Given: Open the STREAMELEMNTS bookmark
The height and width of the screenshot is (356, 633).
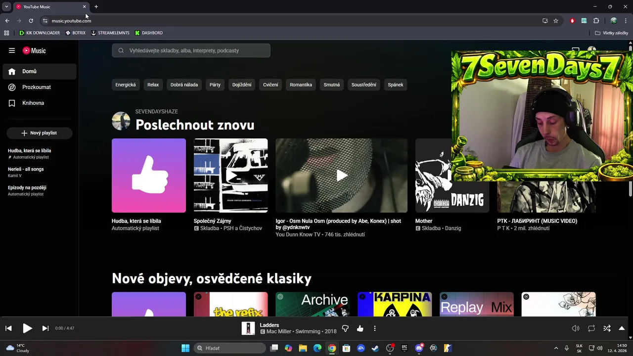Looking at the screenshot, I should (110, 33).
